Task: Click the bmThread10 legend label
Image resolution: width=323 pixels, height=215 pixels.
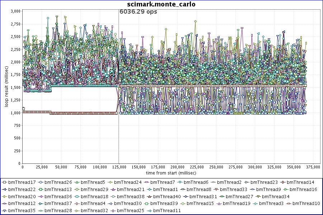Action: (x=306, y=204)
